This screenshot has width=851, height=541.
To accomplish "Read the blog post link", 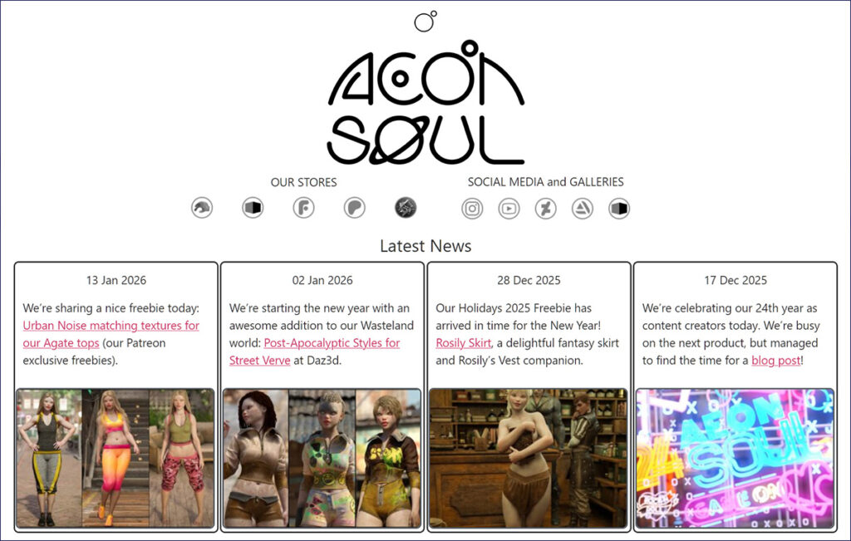I will [x=775, y=360].
